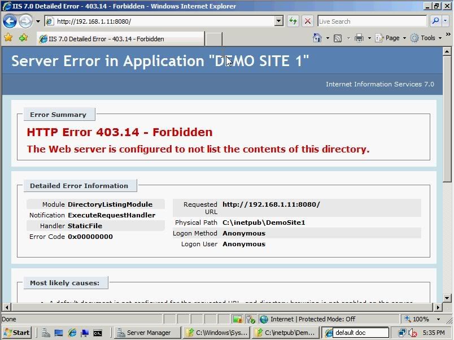454x340 pixels.
Task: Click the browser Back arrow button
Action: click(x=10, y=21)
